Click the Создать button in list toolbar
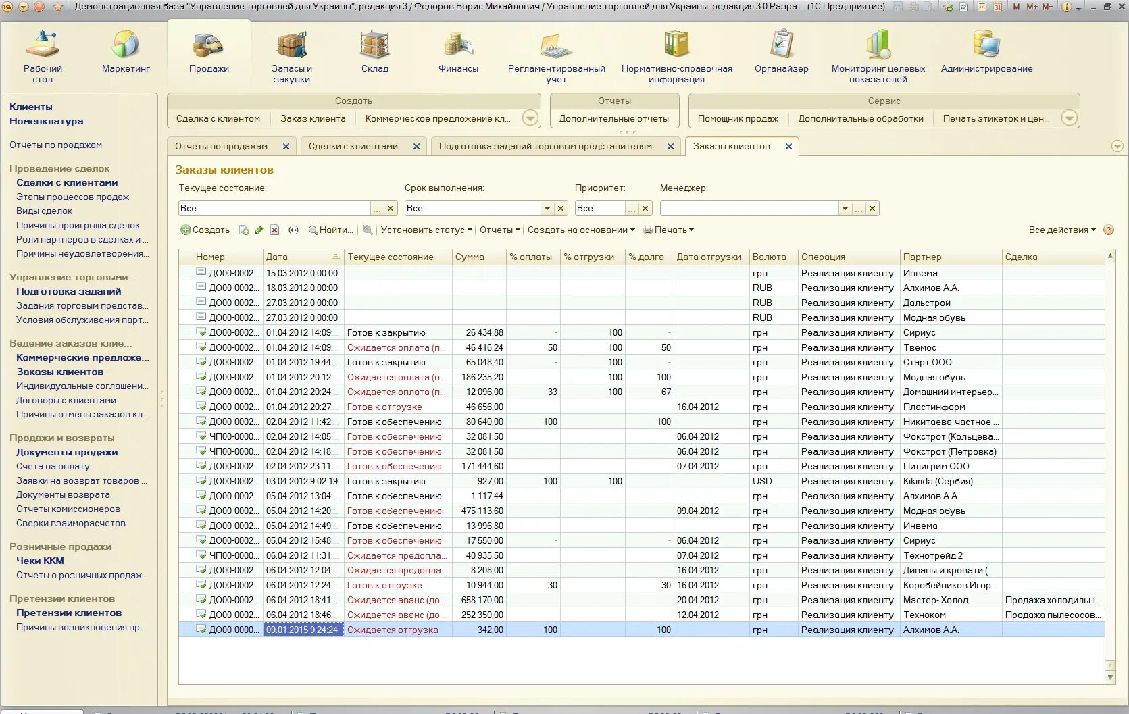This screenshot has width=1129, height=714. click(205, 230)
